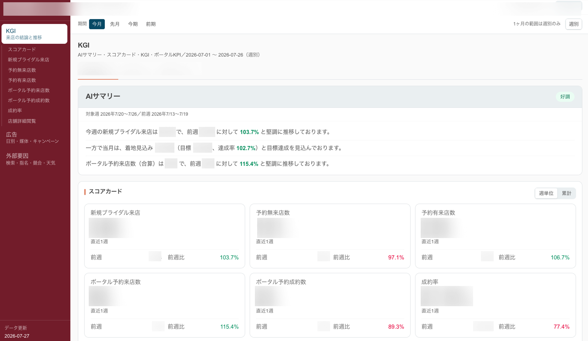Click the ポータル予約成約数 scorecard title
The height and width of the screenshot is (341, 588).
pos(281,282)
